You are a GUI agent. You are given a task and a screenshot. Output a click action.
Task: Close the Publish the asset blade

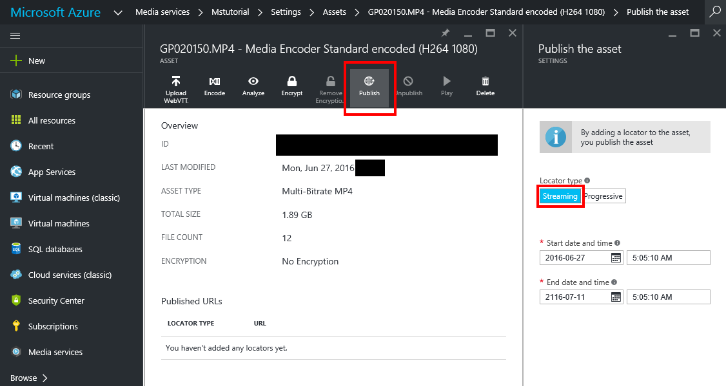point(717,33)
